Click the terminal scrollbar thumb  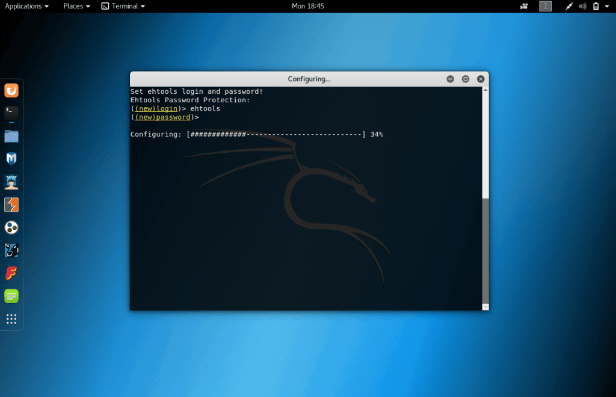tap(485, 251)
